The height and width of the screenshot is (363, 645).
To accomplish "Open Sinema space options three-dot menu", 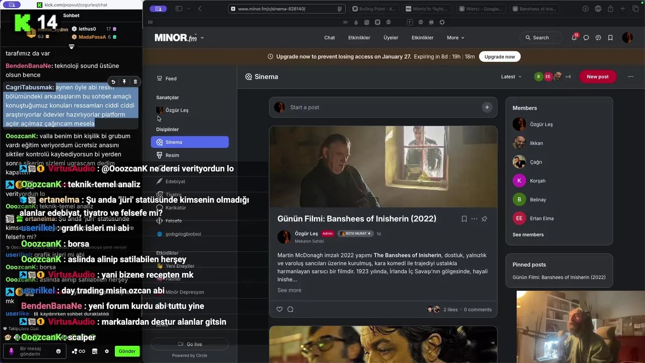I will pos(630,77).
